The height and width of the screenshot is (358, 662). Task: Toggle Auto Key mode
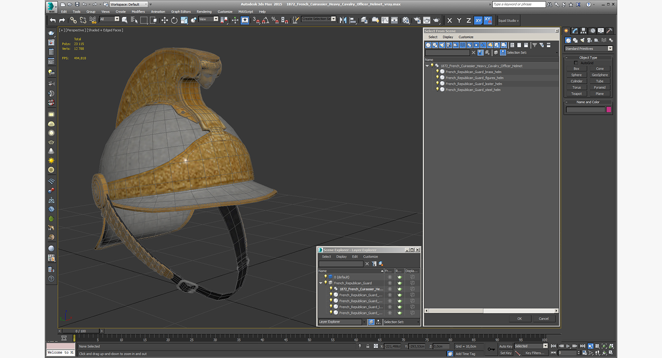pos(505,346)
